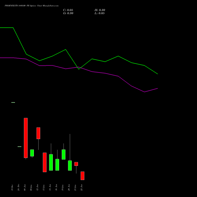The image size is (197, 197).
Task: Select the green candle for 14 Jan
Action: [x=51, y=162]
